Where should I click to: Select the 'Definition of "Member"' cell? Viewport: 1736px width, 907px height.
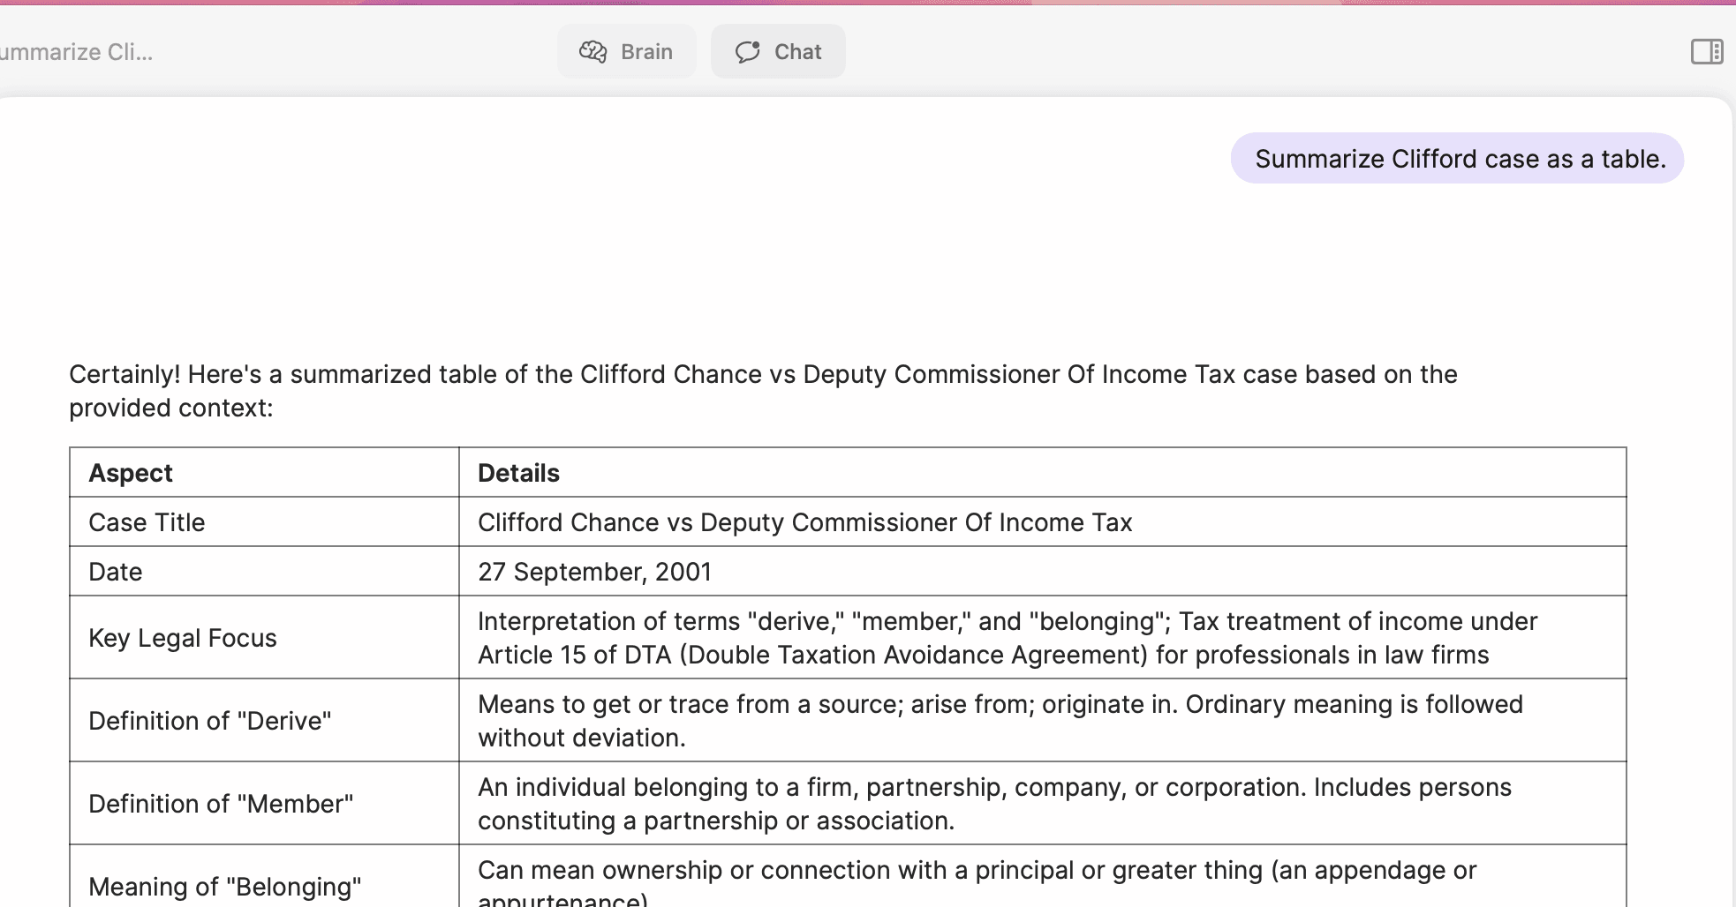(221, 804)
